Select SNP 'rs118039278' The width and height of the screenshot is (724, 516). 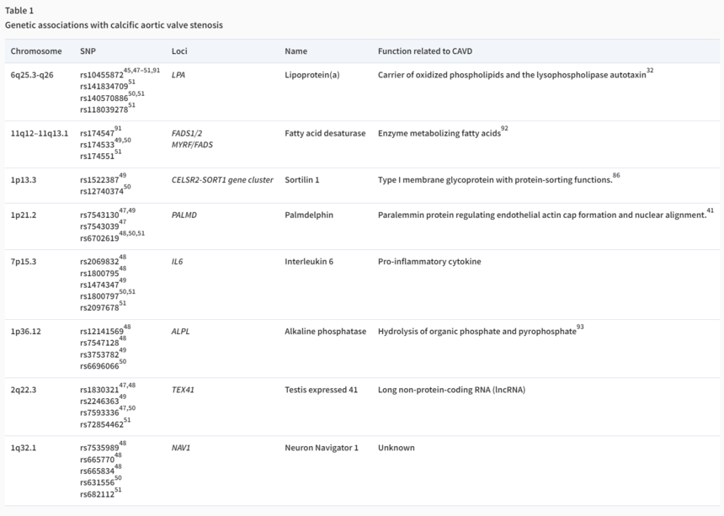click(104, 109)
